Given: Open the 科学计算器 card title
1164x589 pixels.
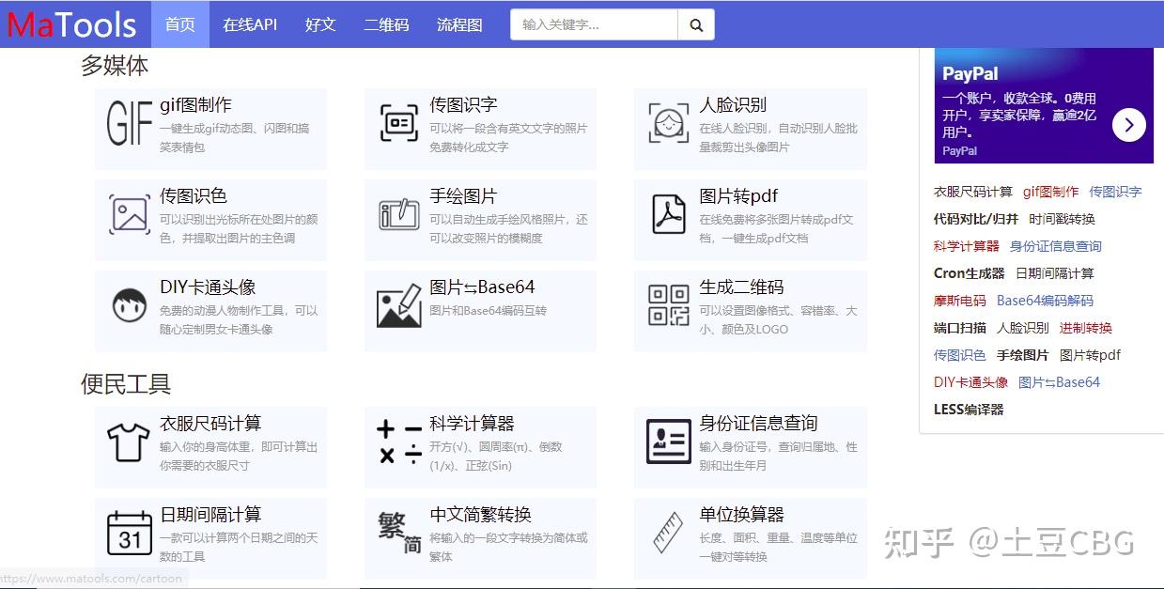Looking at the screenshot, I should (x=473, y=424).
